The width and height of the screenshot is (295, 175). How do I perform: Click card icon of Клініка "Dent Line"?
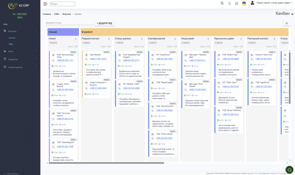pos(252,55)
